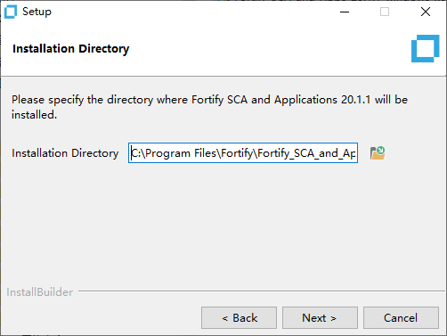The width and height of the screenshot is (447, 336).
Task: Click the InstallBuilder footer text
Action: [39, 292]
